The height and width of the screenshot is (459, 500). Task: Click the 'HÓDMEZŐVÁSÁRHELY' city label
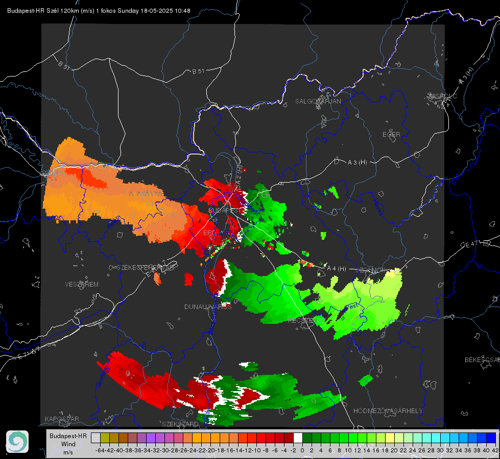pos(388,411)
